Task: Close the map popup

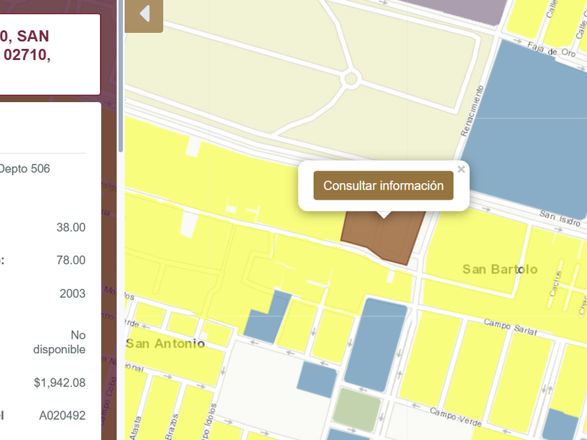Action: coord(461,169)
